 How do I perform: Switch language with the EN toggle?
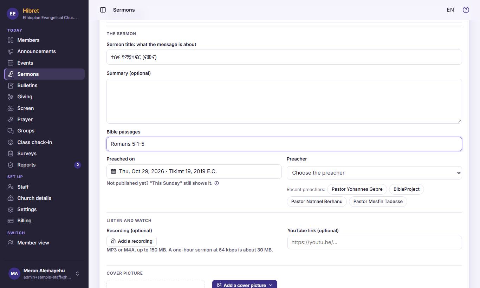pyautogui.click(x=450, y=10)
